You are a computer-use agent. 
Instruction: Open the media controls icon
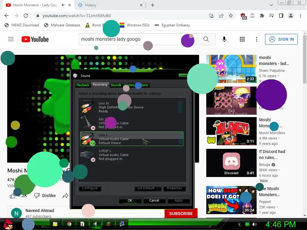tap(271, 16)
